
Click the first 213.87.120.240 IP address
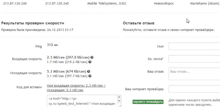[15, 4]
